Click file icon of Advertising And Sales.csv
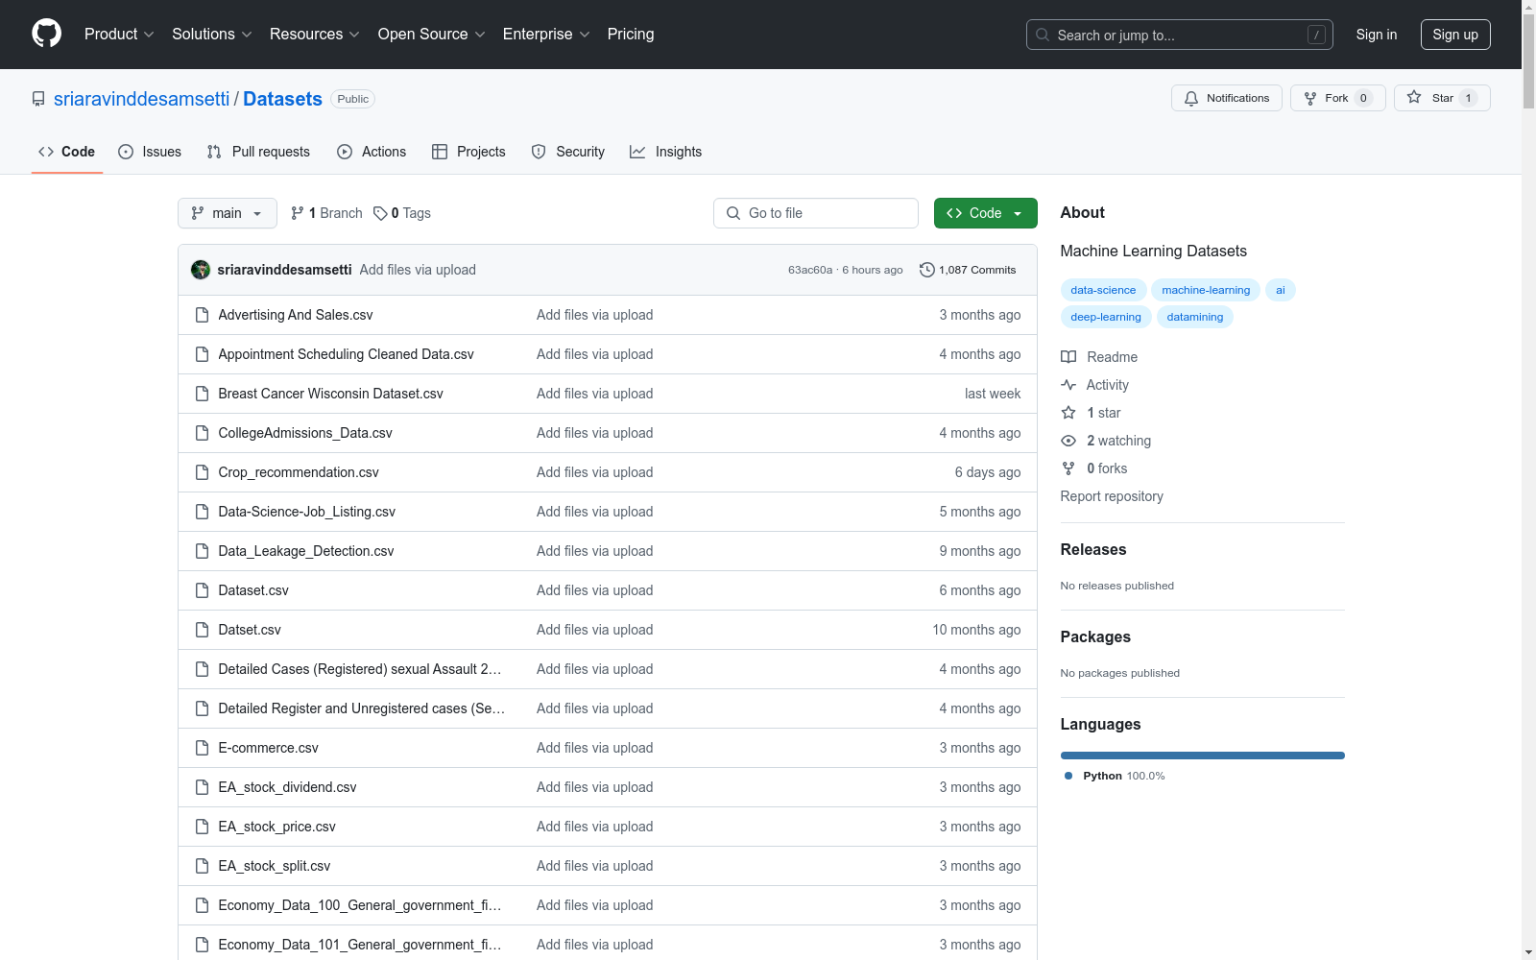 202,315
